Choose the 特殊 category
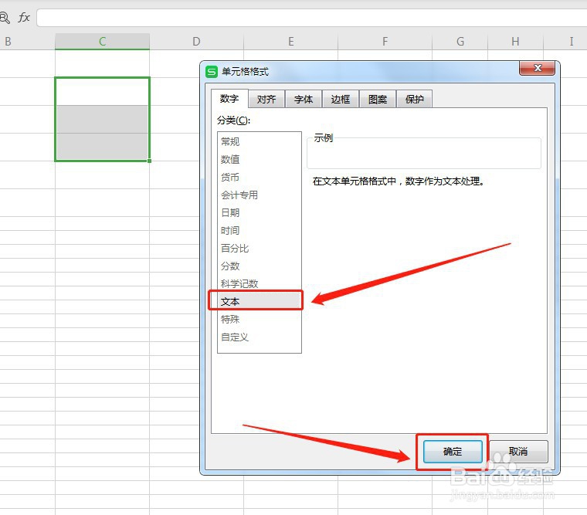This screenshot has height=515, width=587. (x=260, y=319)
